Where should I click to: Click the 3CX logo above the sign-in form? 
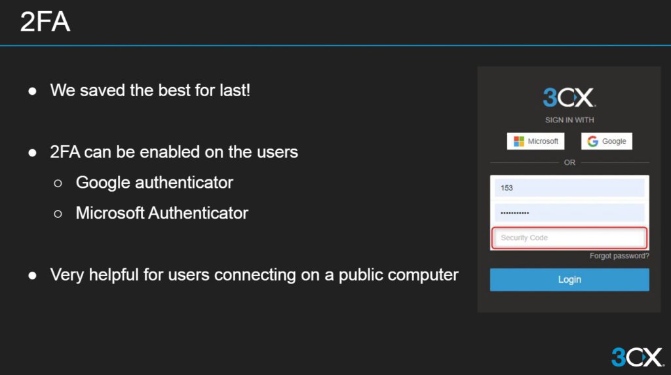[x=569, y=98]
